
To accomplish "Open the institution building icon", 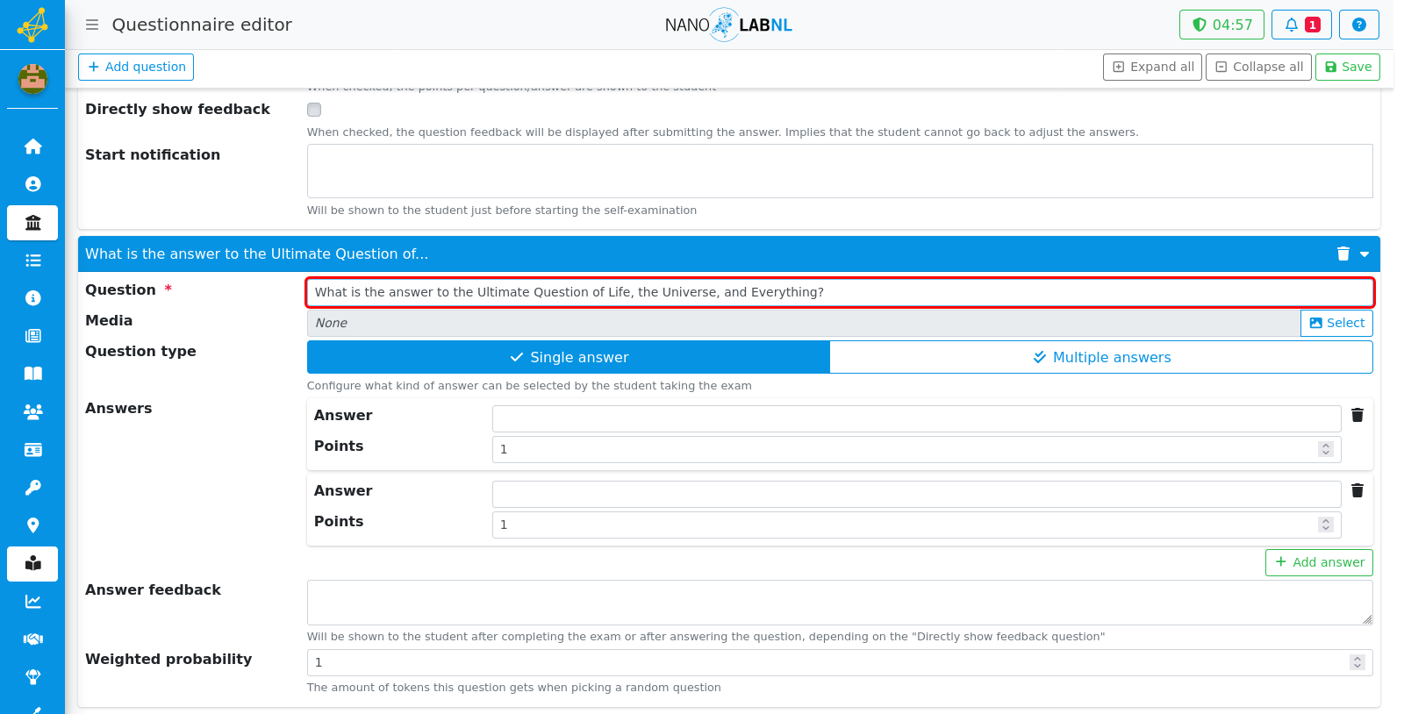I will (x=33, y=223).
